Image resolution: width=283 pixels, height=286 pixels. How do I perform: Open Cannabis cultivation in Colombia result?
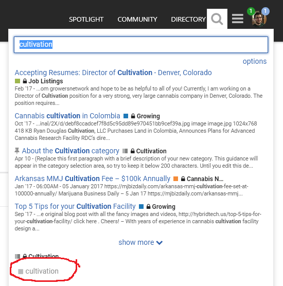coord(67,116)
